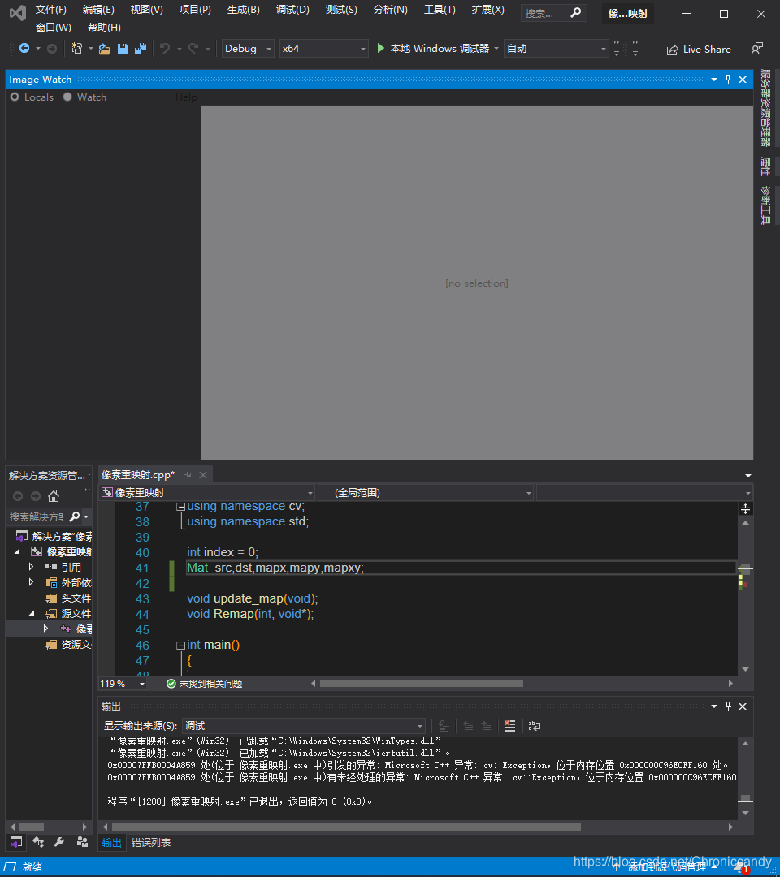This screenshot has width=780, height=877.
Task: Collapse the 像素重映射 project node
Action: point(17,551)
